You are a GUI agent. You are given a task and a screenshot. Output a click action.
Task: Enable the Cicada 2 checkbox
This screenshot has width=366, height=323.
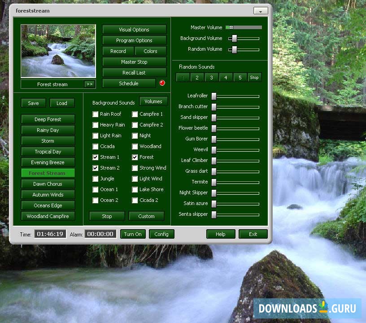(135, 200)
